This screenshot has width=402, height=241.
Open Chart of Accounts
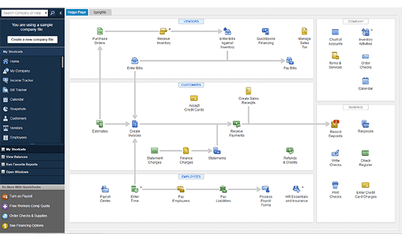tap(336, 32)
